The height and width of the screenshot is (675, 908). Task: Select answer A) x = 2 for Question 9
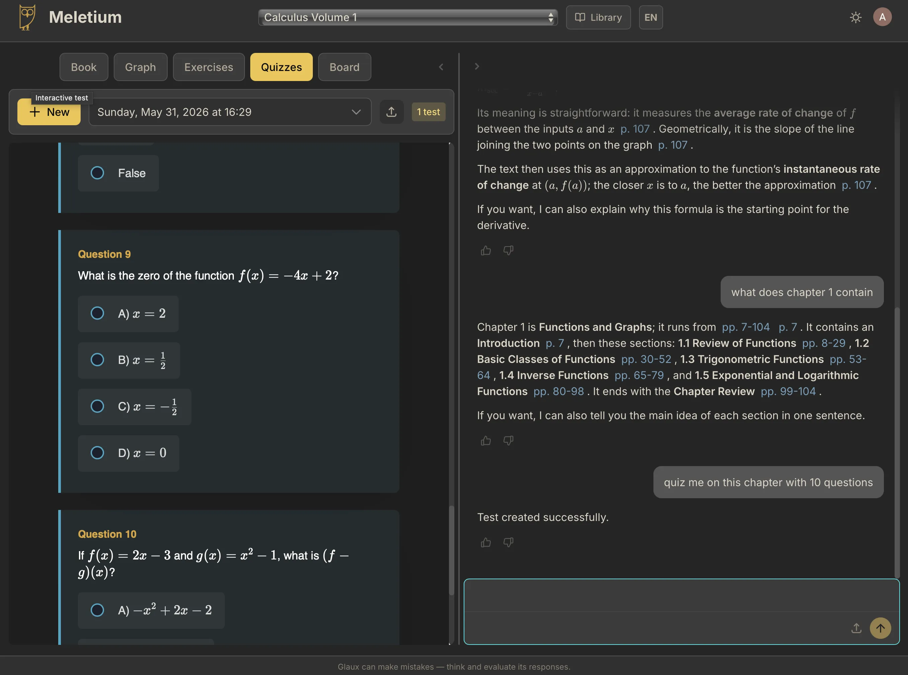(128, 314)
